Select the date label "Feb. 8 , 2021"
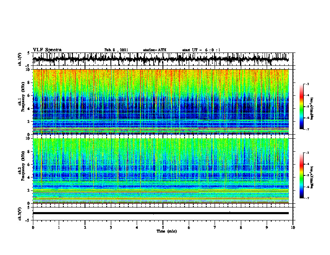The image size is (330, 255). pyautogui.click(x=116, y=50)
